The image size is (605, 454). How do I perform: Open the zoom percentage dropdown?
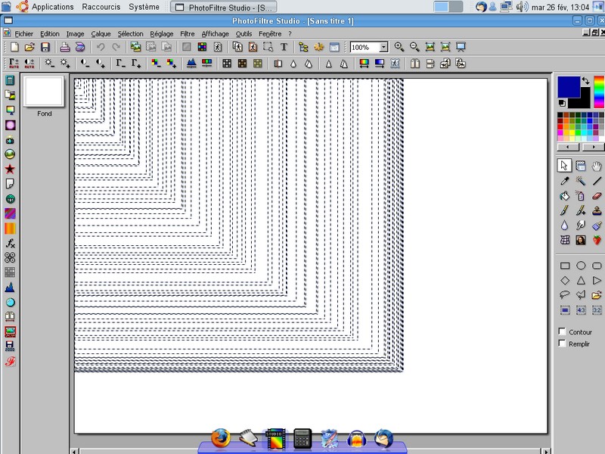(x=383, y=47)
